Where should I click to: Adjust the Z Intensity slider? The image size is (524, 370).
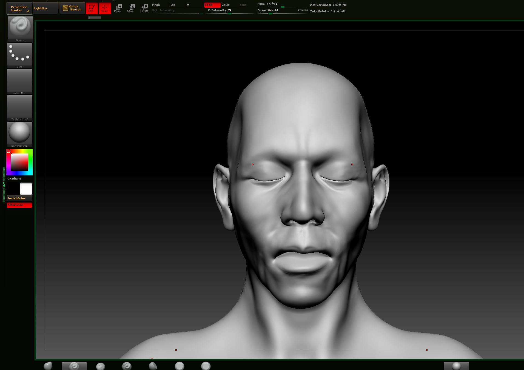pyautogui.click(x=230, y=11)
